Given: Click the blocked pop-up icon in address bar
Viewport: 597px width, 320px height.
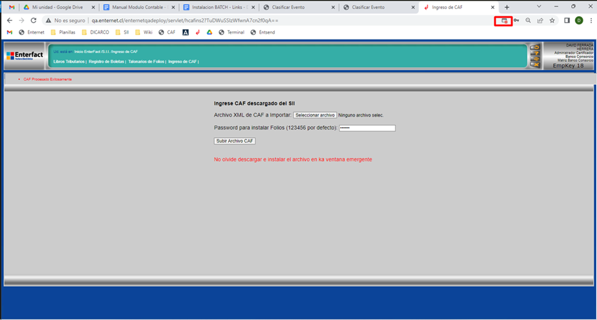Looking at the screenshot, I should pyautogui.click(x=504, y=21).
